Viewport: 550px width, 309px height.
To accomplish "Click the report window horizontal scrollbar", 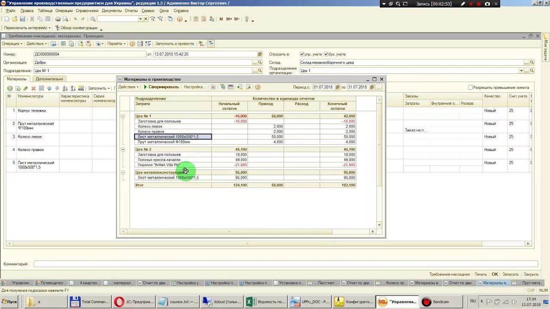I will point(248,232).
